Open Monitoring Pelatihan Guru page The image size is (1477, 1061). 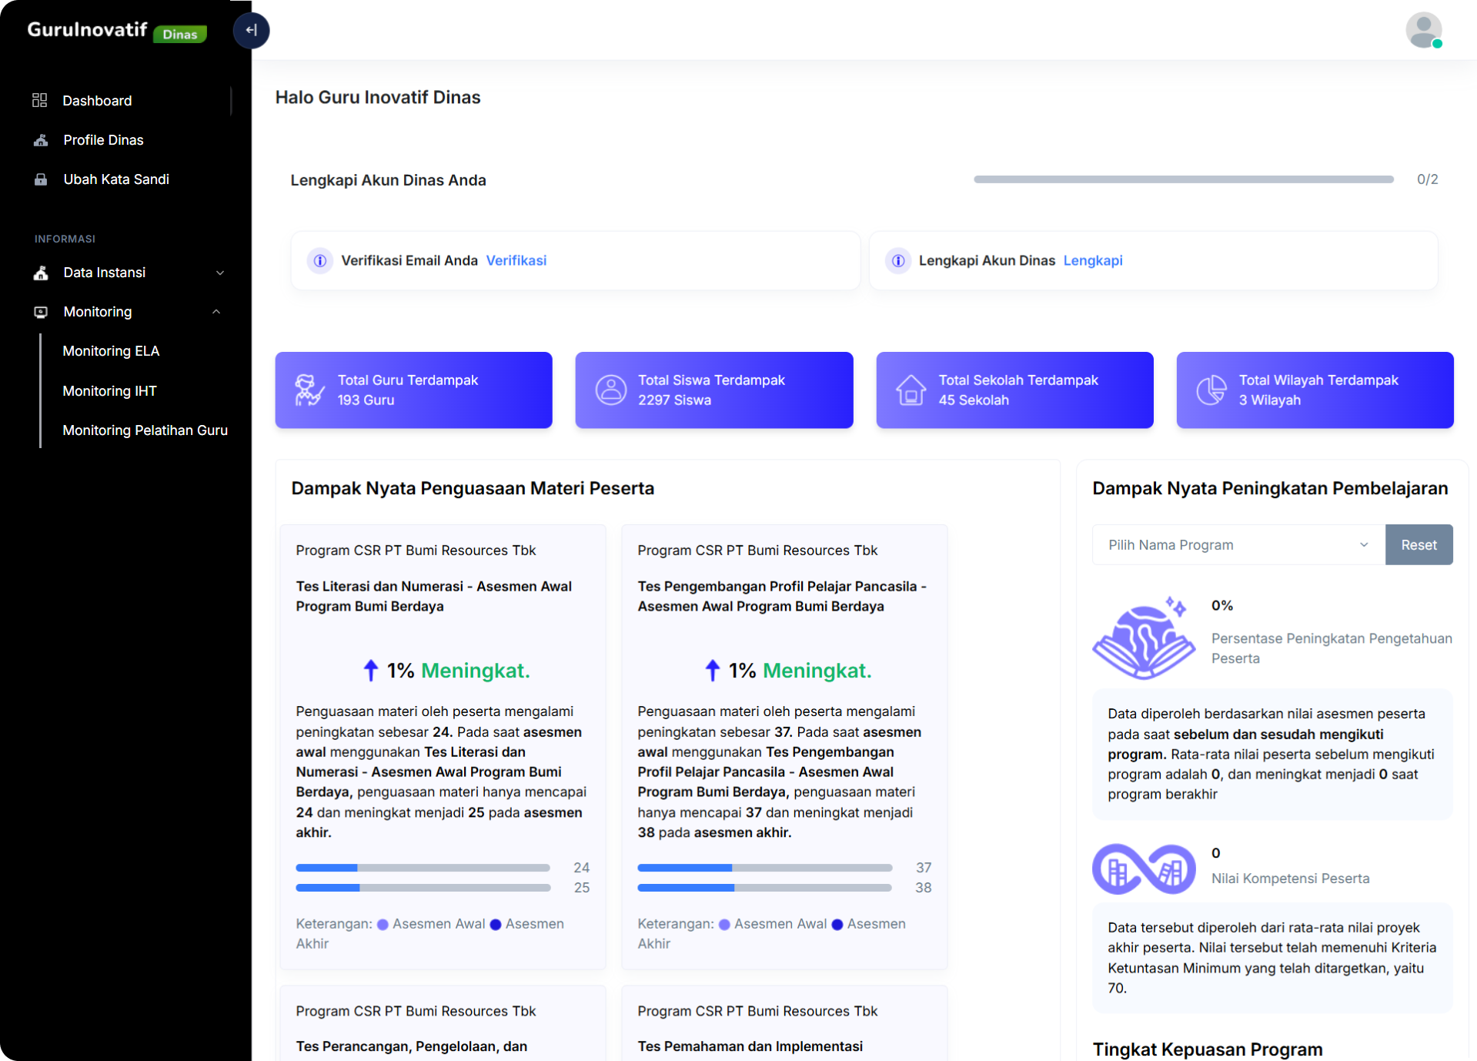(x=145, y=430)
